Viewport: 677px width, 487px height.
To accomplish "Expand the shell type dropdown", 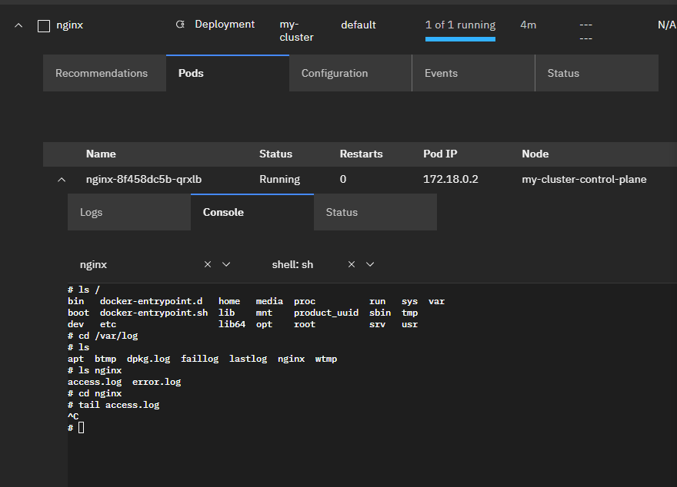I will point(370,264).
